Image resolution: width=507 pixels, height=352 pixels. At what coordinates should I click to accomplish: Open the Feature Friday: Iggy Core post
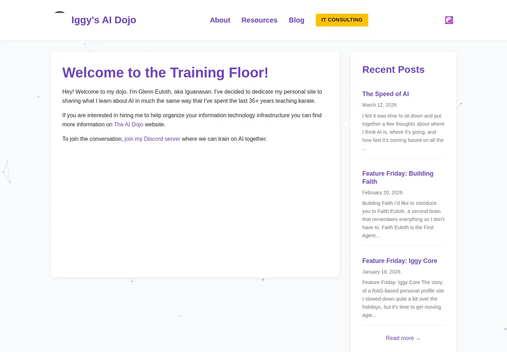[400, 261]
